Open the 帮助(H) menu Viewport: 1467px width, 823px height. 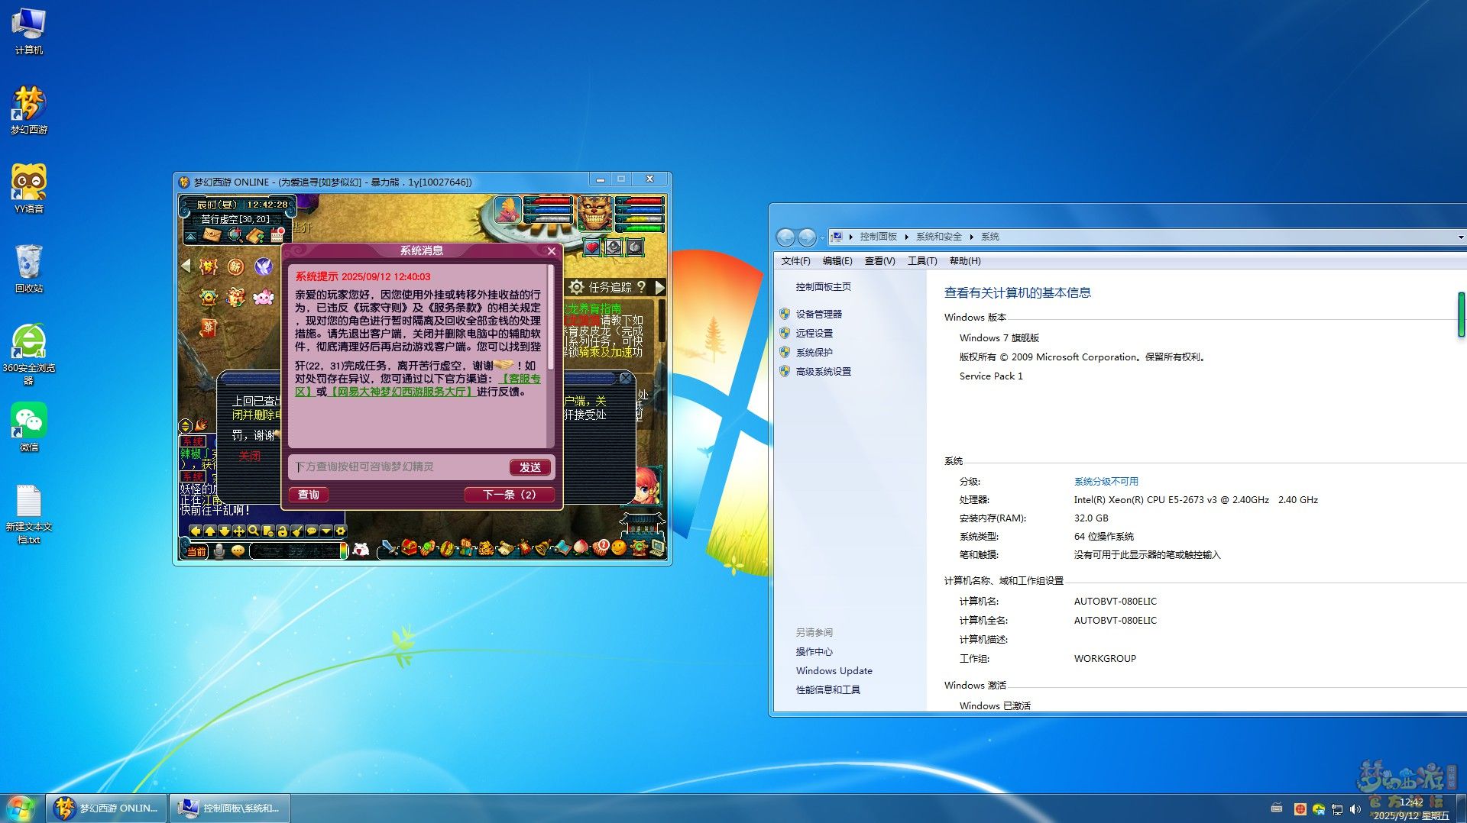tap(965, 261)
